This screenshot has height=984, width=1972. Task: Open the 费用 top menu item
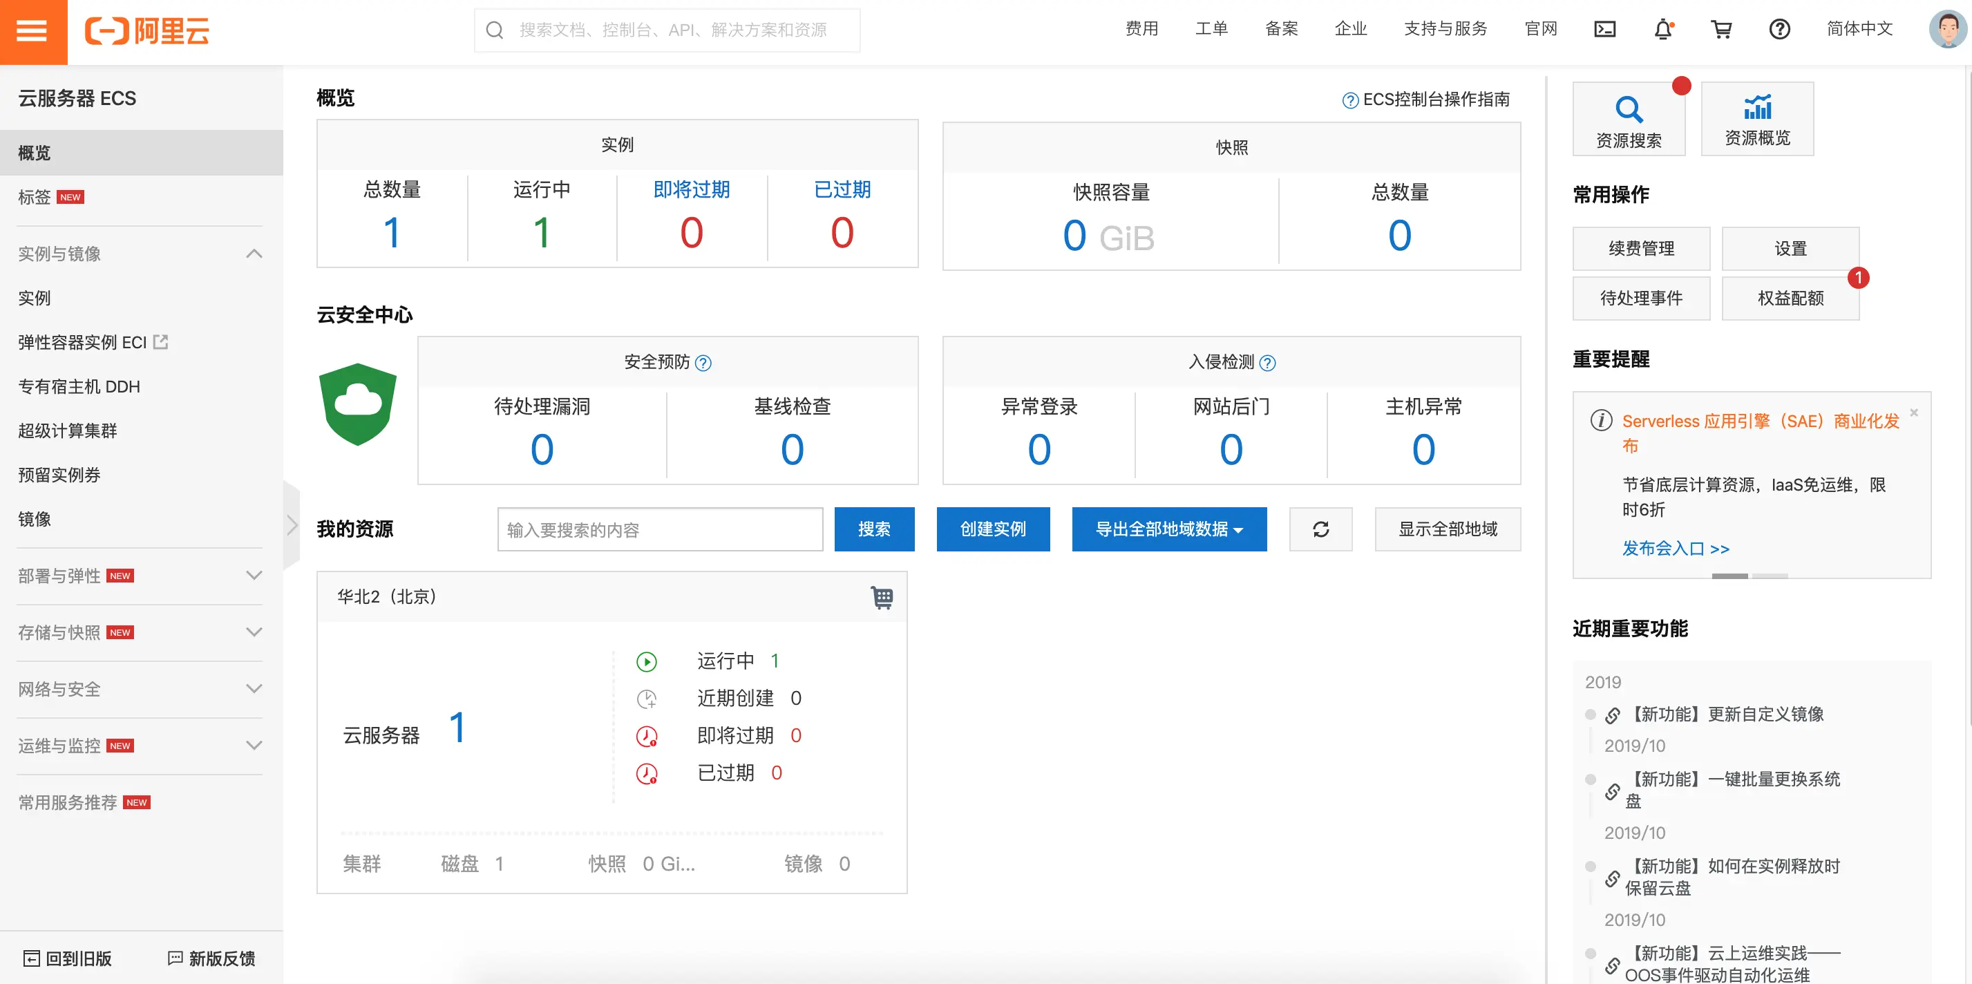click(1141, 29)
